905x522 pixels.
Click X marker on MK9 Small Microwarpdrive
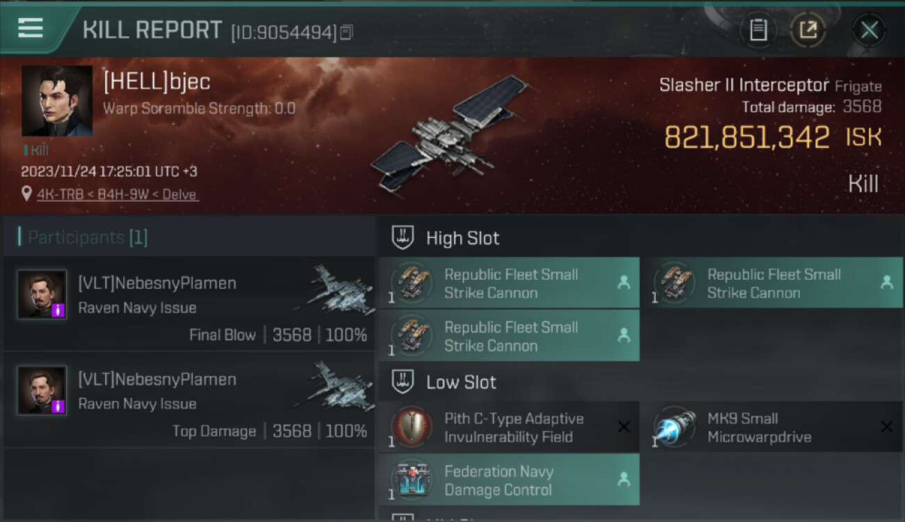pos(886,427)
